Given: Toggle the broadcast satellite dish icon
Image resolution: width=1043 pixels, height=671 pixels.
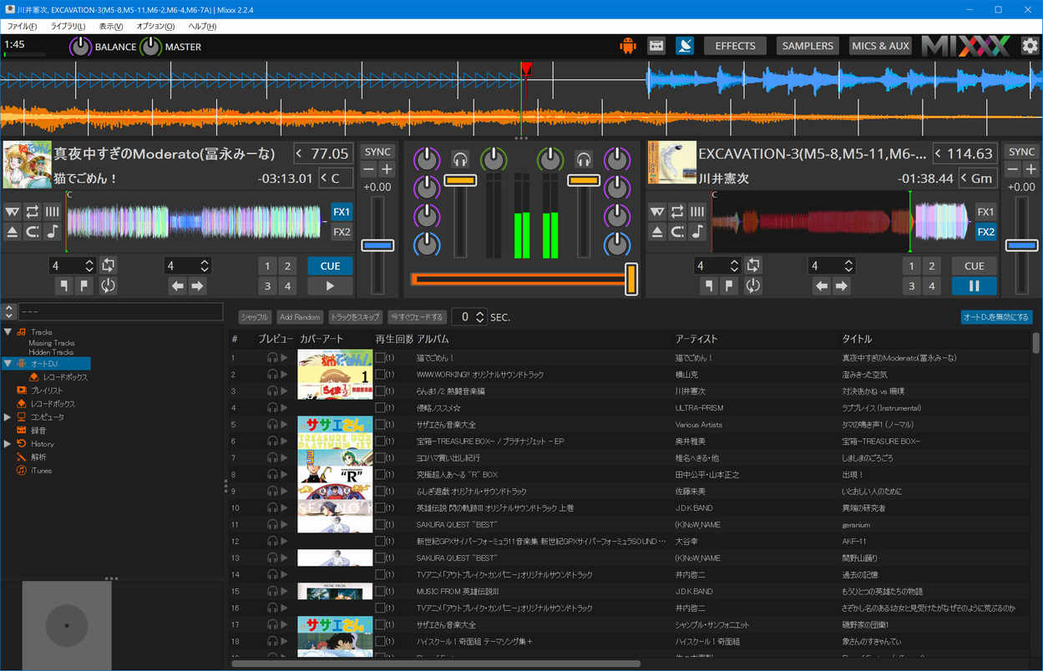Looking at the screenshot, I should (x=685, y=46).
